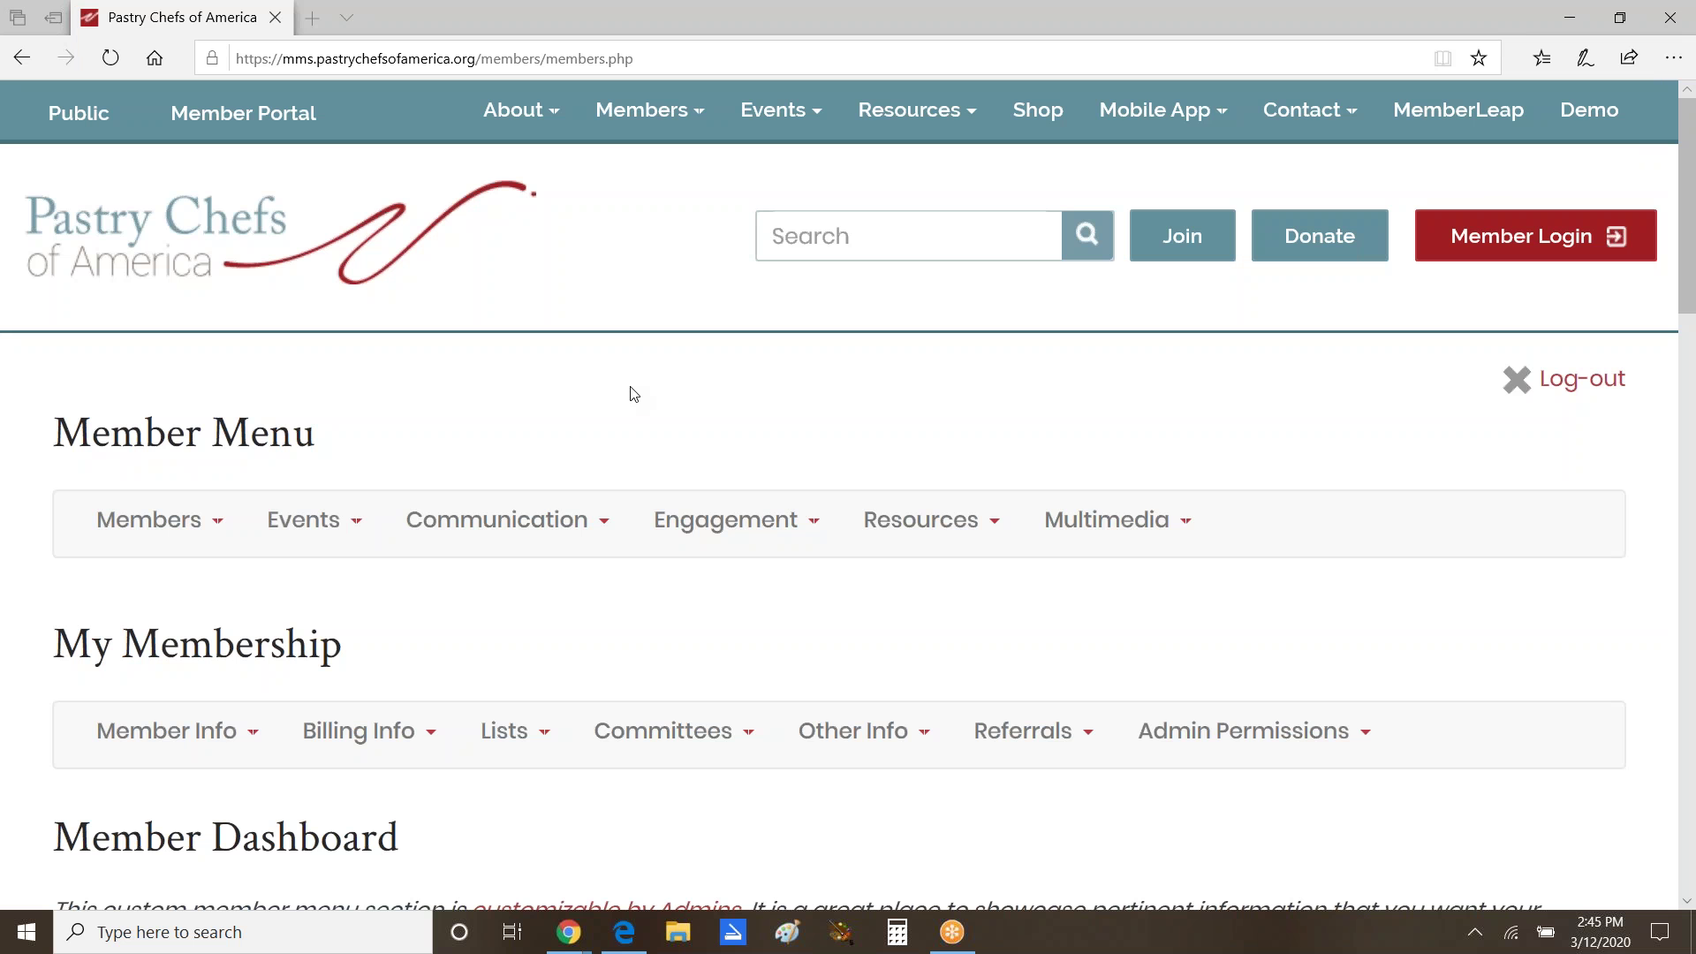Open Member Menu Resources dropdown
1696x954 pixels.
tap(932, 520)
